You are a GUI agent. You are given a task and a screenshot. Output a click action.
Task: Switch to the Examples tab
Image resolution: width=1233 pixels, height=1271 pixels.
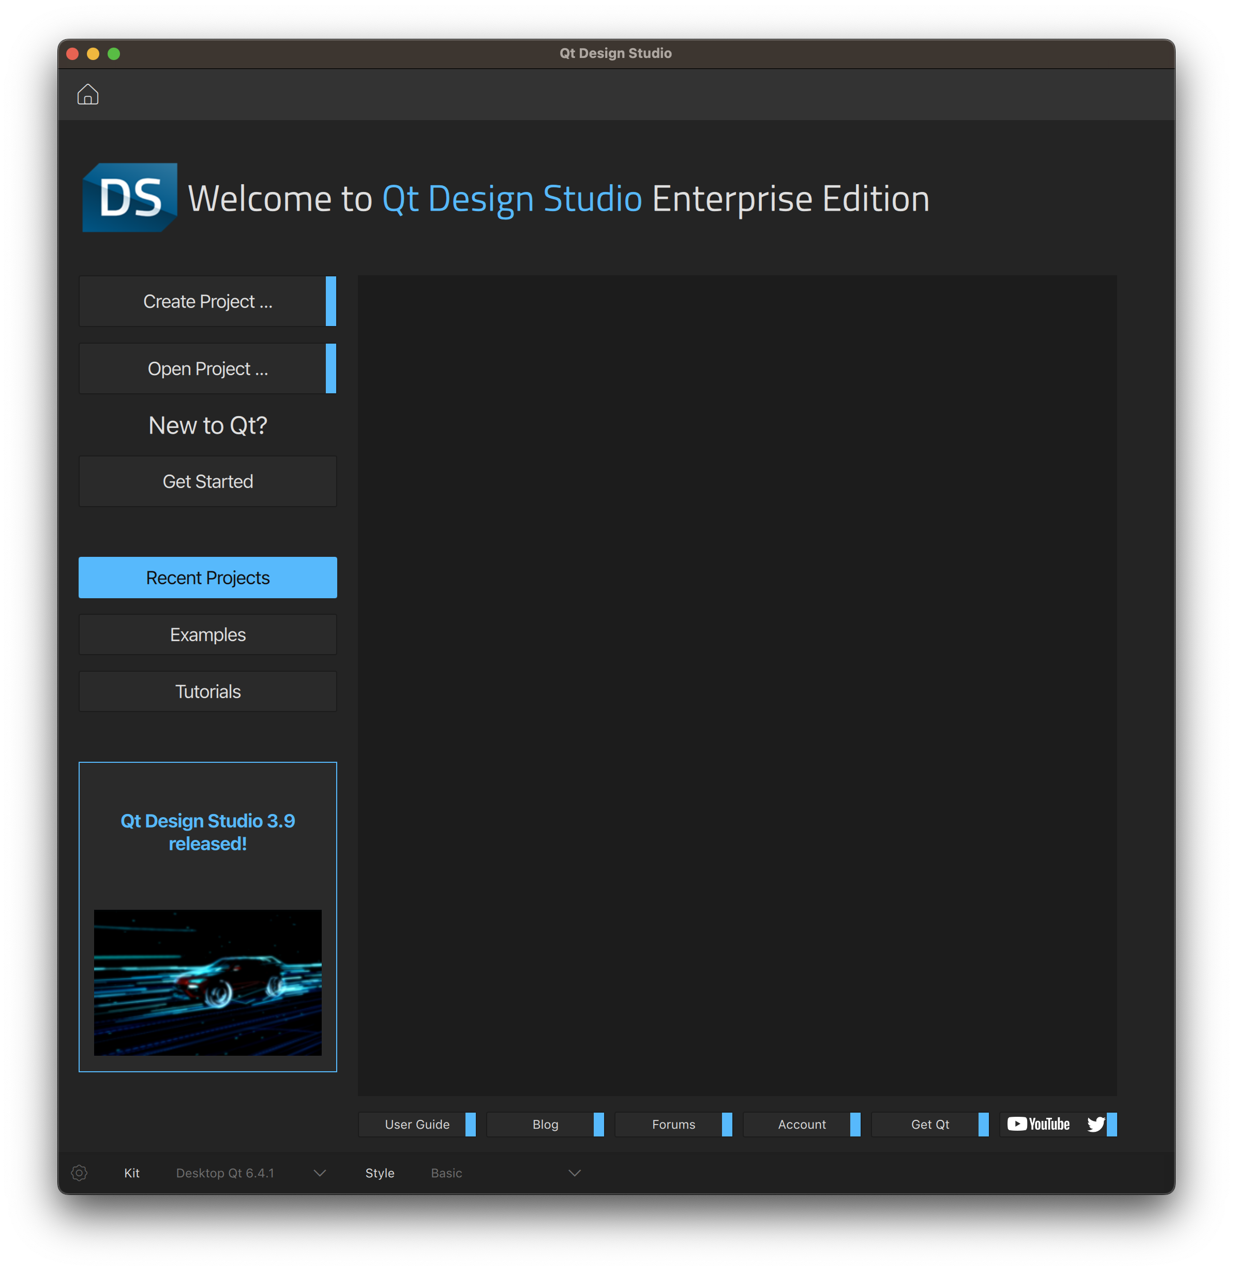207,634
